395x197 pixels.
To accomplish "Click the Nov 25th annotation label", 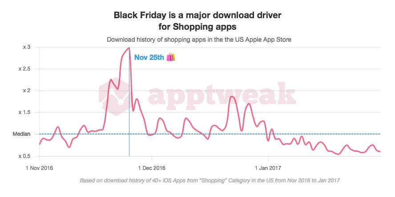I will [149, 57].
